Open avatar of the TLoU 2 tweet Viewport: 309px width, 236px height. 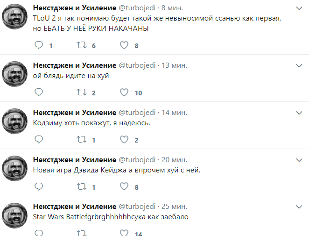[15, 19]
